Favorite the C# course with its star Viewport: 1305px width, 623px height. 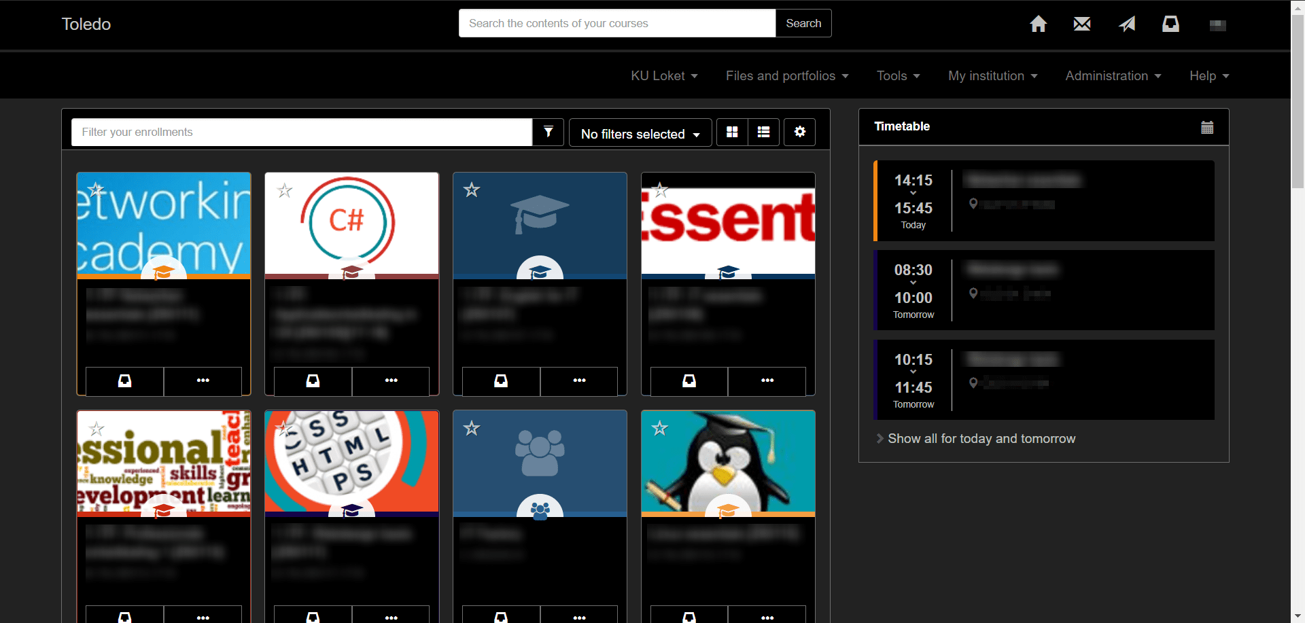(284, 190)
